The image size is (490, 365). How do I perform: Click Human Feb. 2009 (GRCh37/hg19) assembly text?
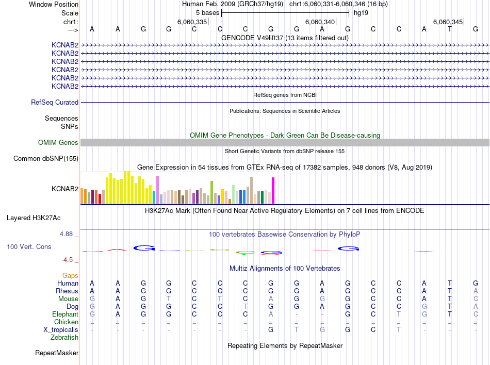[233, 4]
